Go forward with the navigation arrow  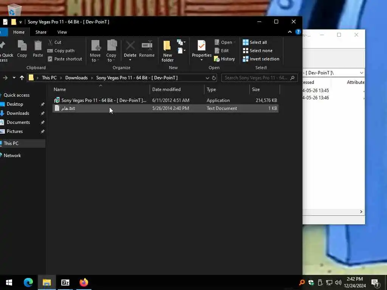click(5, 78)
